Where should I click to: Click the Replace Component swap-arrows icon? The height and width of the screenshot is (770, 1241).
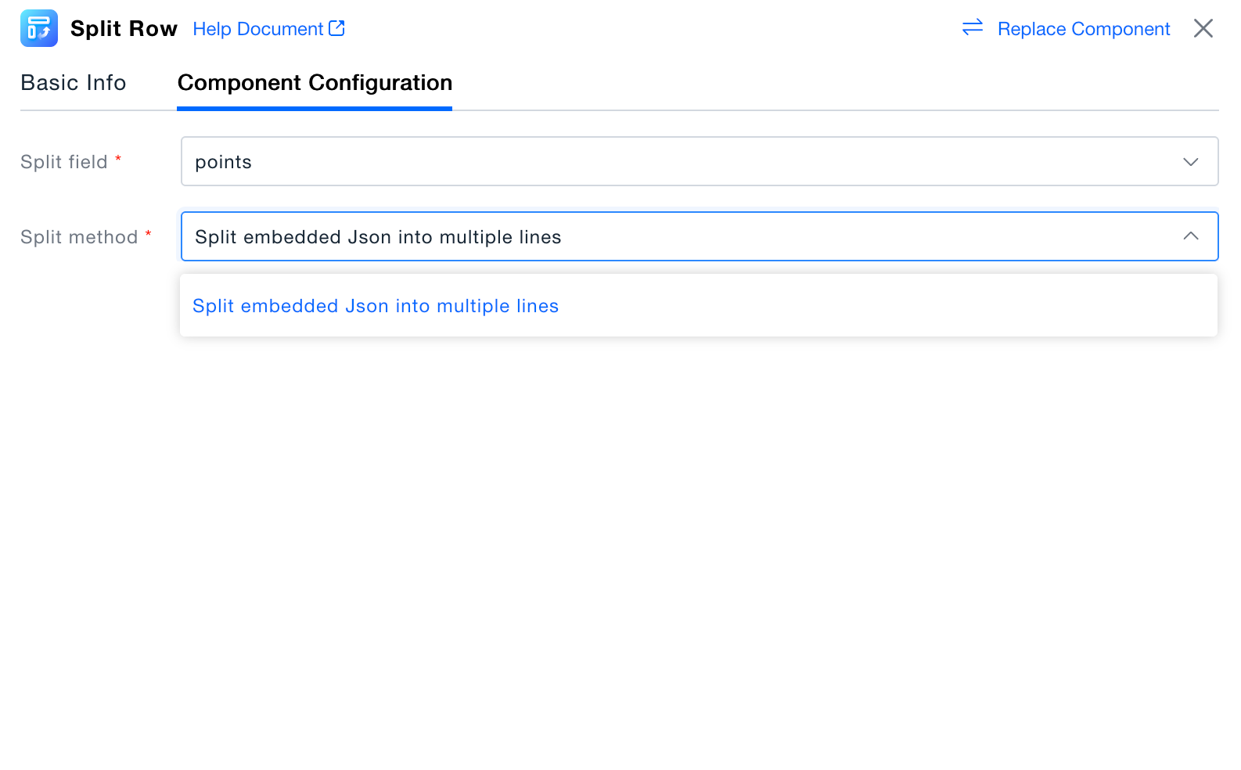coord(973,28)
